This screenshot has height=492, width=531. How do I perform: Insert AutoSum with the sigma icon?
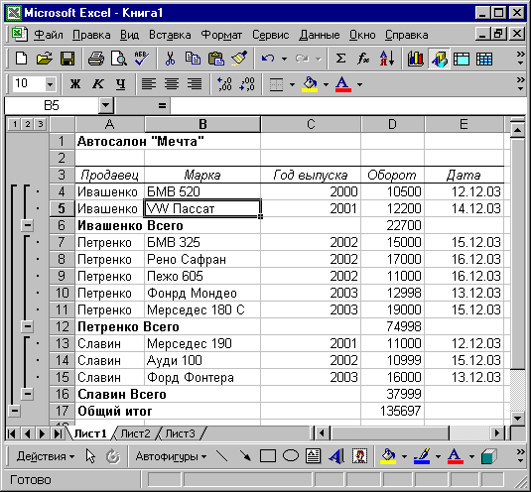(x=340, y=59)
